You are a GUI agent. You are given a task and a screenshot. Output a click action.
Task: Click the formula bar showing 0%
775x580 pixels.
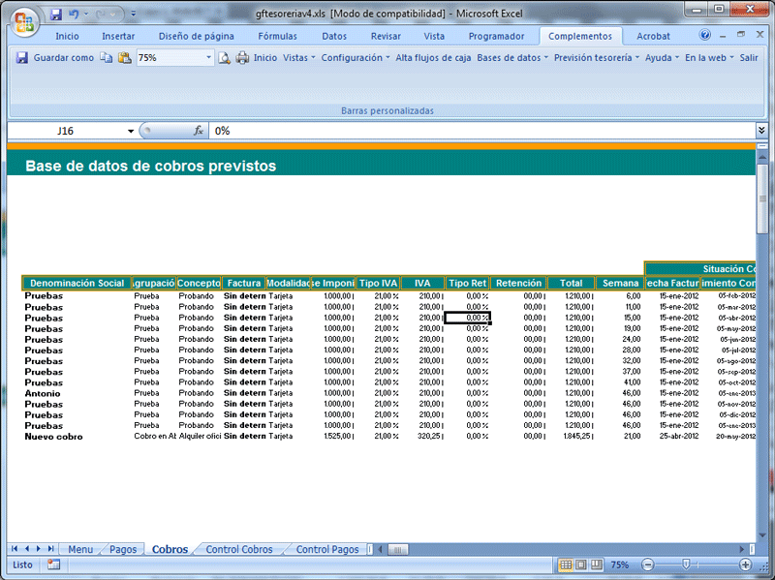(x=481, y=131)
